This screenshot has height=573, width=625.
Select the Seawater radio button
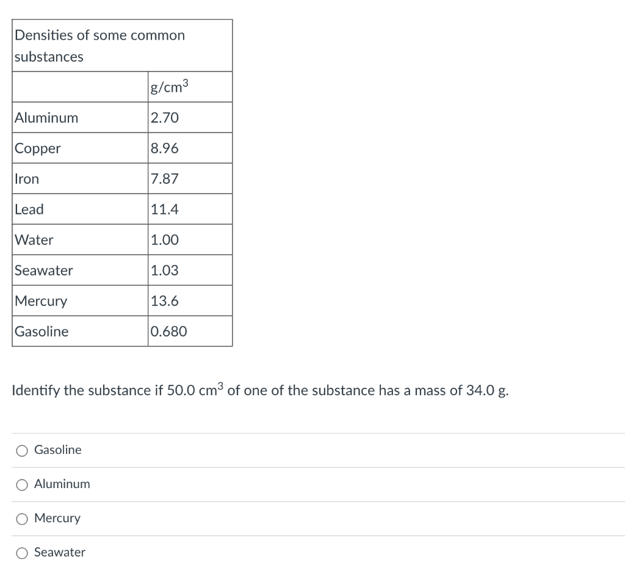[21, 553]
